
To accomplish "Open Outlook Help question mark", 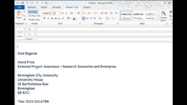I will pyautogui.click(x=165, y=3).
